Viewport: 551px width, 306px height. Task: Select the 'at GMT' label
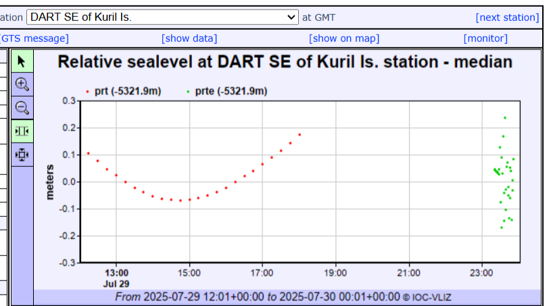click(318, 18)
